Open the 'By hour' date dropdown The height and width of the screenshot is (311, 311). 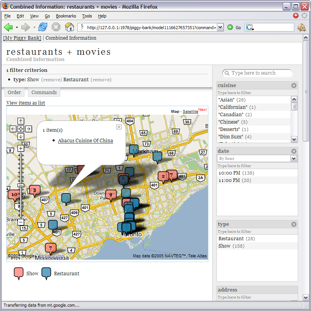coord(294,159)
